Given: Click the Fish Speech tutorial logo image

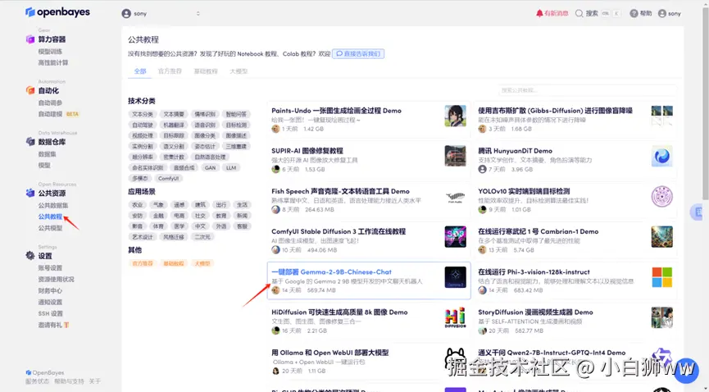Looking at the screenshot, I should click(456, 197).
